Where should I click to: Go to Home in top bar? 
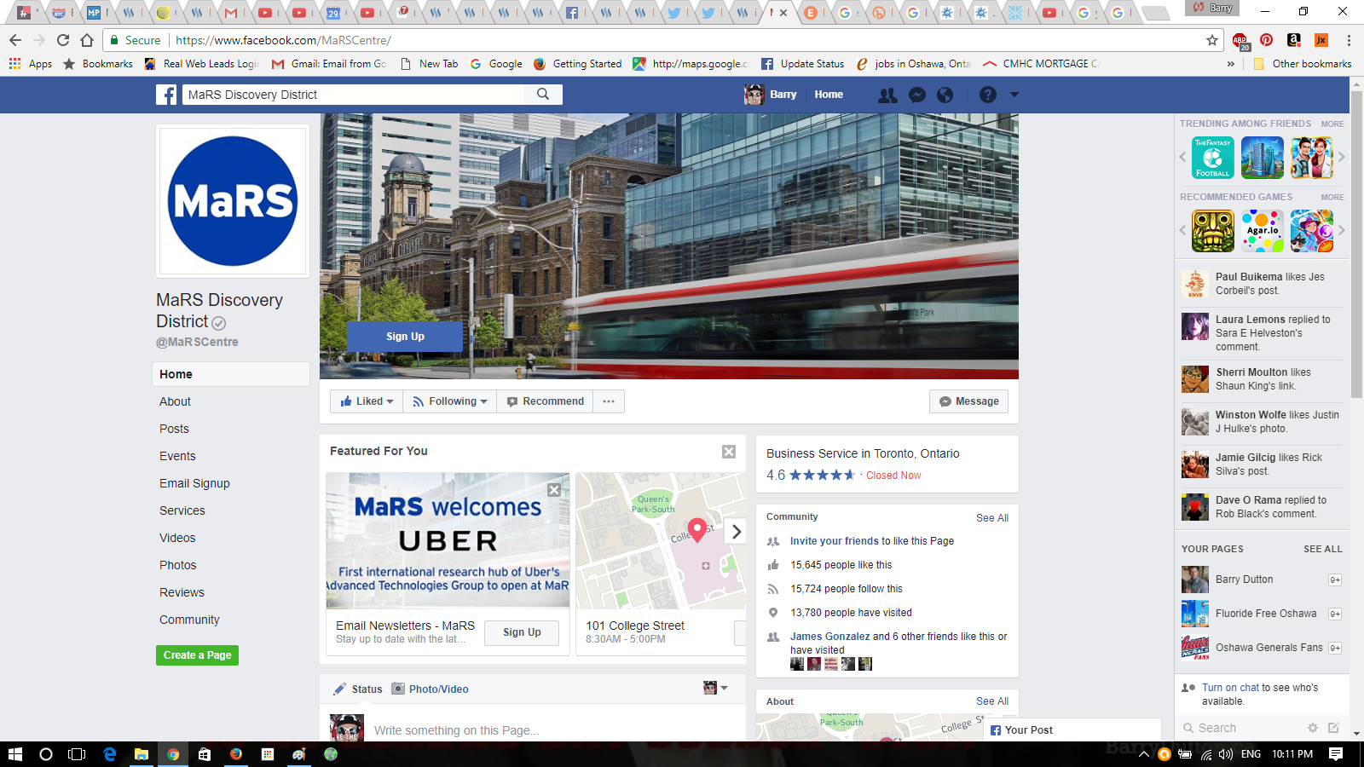[829, 95]
